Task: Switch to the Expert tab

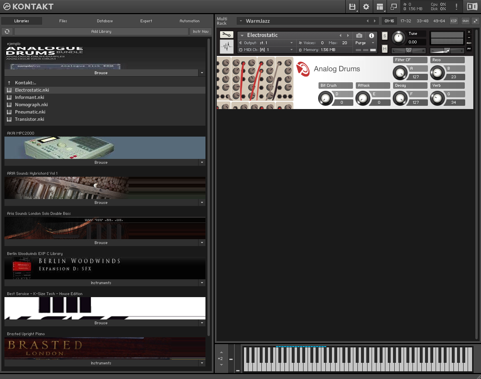Action: coord(146,21)
